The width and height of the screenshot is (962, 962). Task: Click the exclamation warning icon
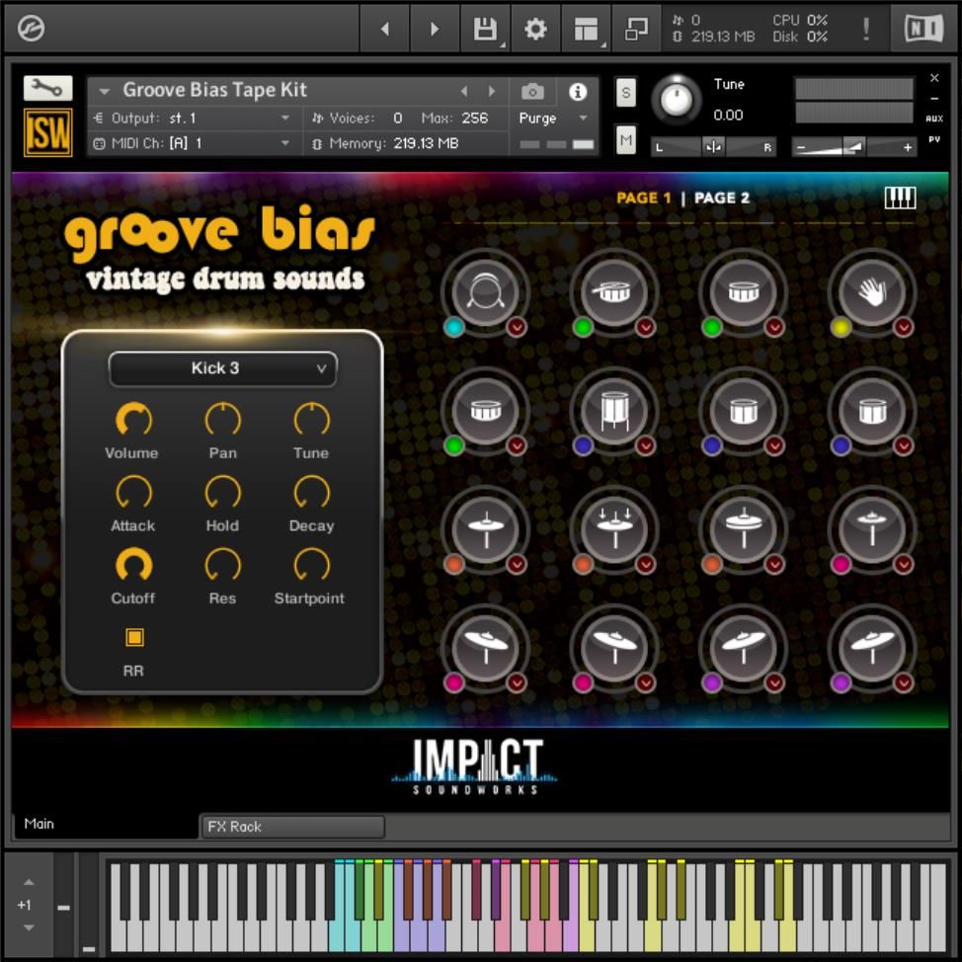click(x=865, y=29)
